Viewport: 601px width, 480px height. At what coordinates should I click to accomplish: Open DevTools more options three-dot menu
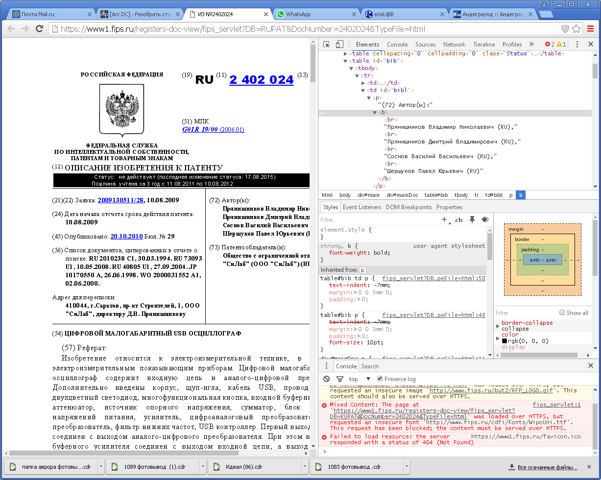[x=577, y=44]
